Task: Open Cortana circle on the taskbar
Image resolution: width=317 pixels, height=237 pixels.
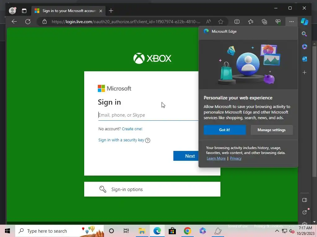Action: pyautogui.click(x=111, y=231)
